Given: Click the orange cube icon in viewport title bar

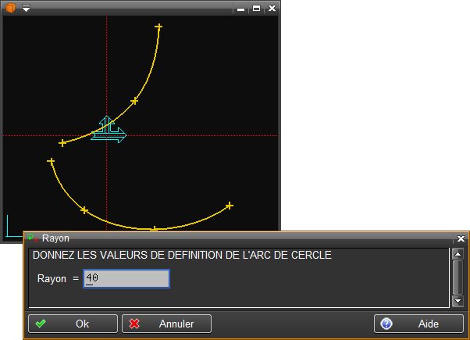Looking at the screenshot, I should click(x=12, y=8).
